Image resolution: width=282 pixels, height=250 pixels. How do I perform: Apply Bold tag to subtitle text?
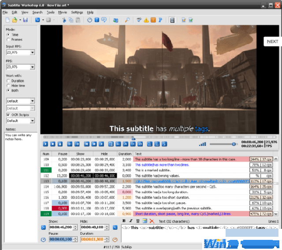[124, 220]
